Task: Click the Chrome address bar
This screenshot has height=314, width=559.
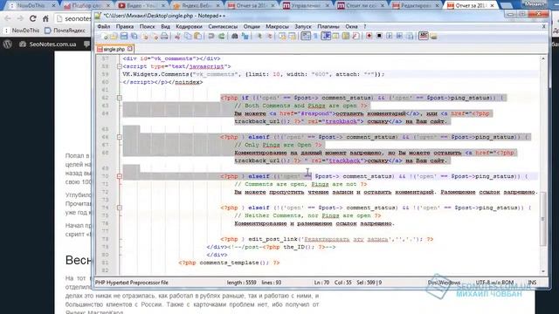Action: (x=73, y=18)
